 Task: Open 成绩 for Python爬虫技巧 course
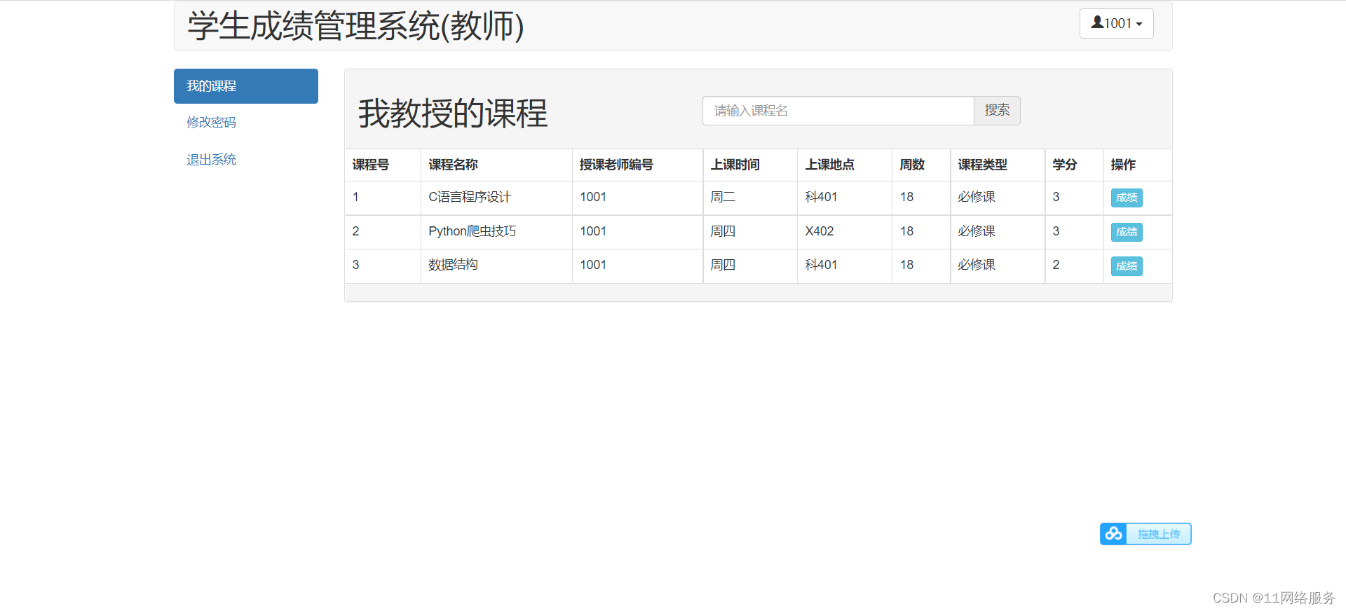pyautogui.click(x=1127, y=232)
